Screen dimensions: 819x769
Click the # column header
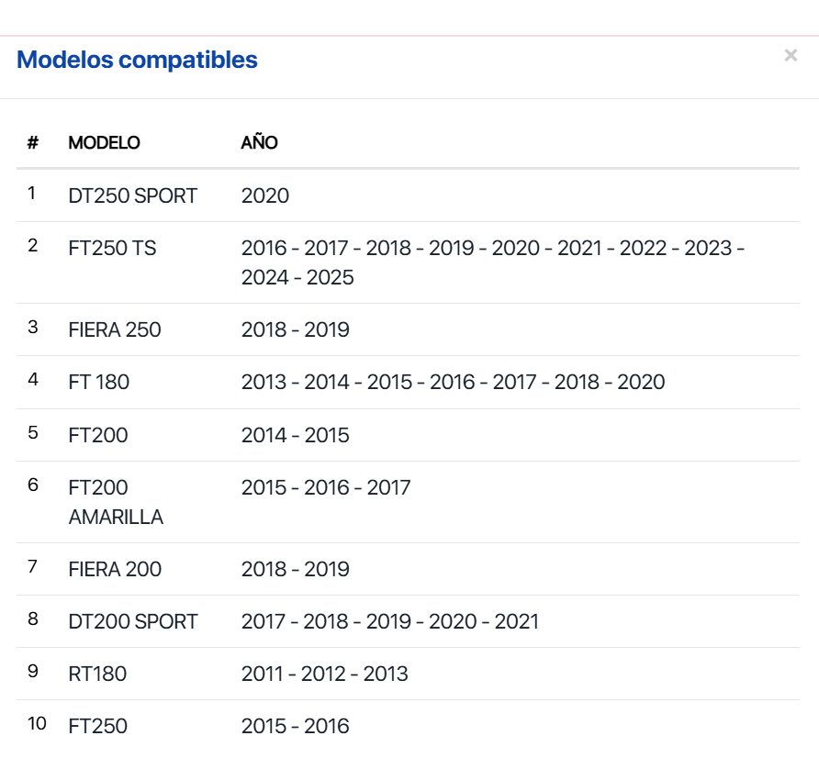coord(33,143)
